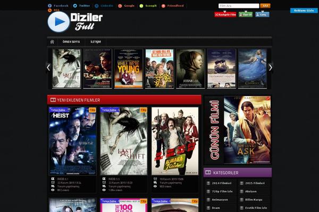Image resolution: width=319 pixels, height=212 pixels.
Task: Open the Facebook social link icon
Action: point(49,6)
